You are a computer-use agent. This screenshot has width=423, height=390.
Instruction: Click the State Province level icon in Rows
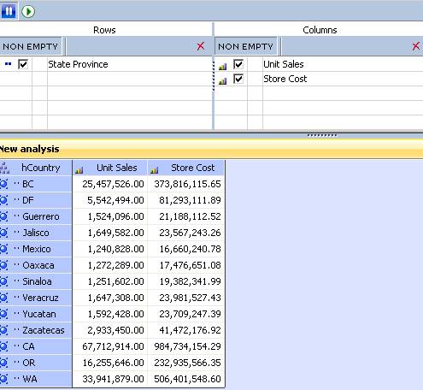tap(9, 64)
